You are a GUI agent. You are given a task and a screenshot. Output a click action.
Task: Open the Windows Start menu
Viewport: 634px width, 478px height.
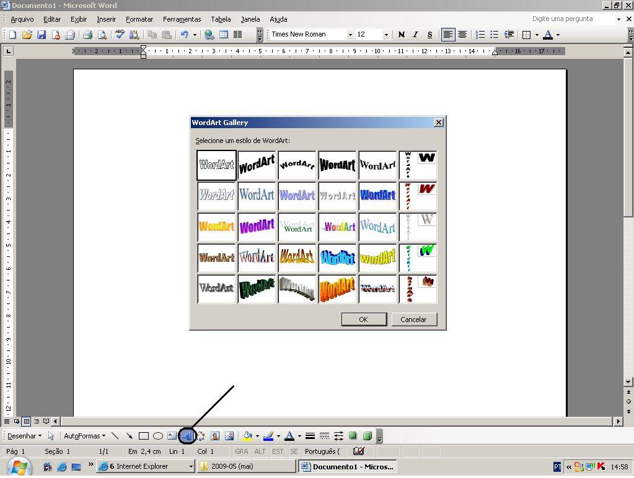19,467
